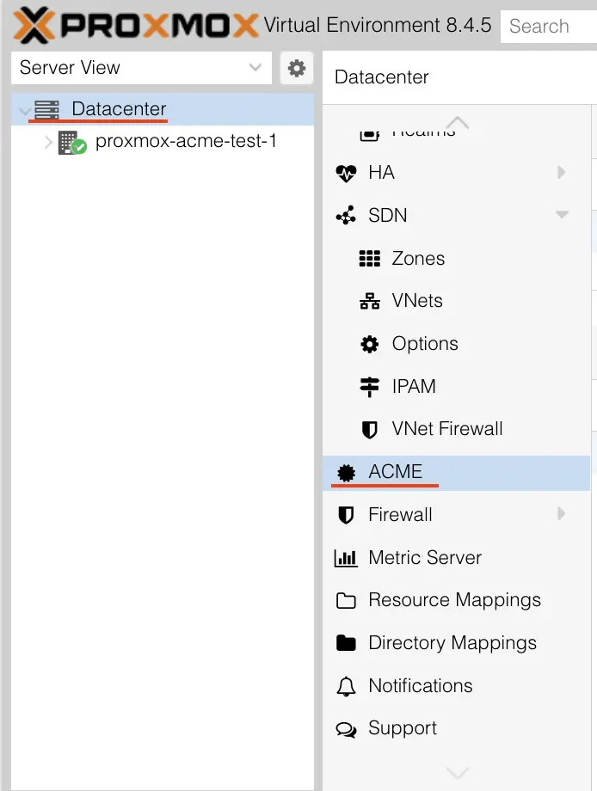Screen dimensions: 597x791
Task: Click the Support chat icon
Action: pos(346,729)
